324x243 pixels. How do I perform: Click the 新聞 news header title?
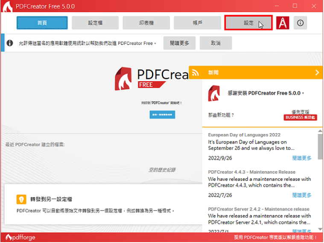(x=213, y=73)
